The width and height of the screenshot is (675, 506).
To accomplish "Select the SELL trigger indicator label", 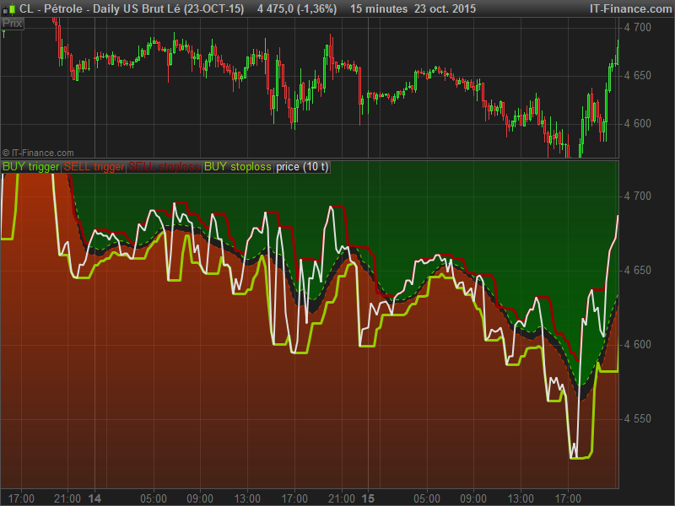I will tap(94, 167).
